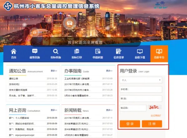
Task: Click the 新闻转载 section heading
Action: point(73,110)
